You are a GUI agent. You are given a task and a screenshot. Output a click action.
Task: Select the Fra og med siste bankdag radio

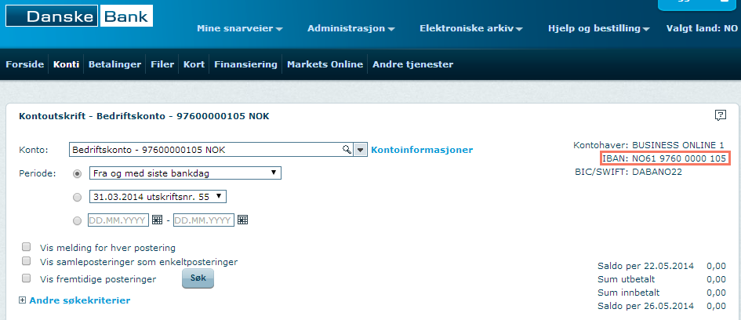click(x=77, y=173)
